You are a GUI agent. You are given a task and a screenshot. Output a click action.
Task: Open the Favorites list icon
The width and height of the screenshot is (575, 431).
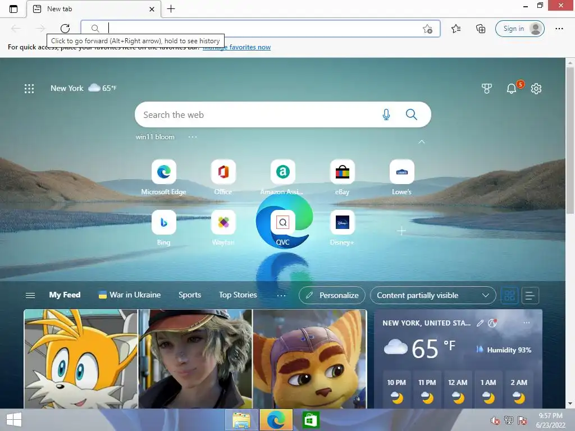tap(456, 29)
